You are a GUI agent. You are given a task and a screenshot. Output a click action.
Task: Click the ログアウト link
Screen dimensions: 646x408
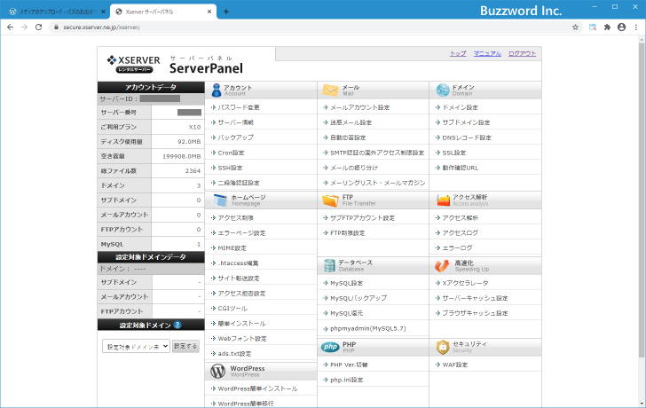point(523,53)
